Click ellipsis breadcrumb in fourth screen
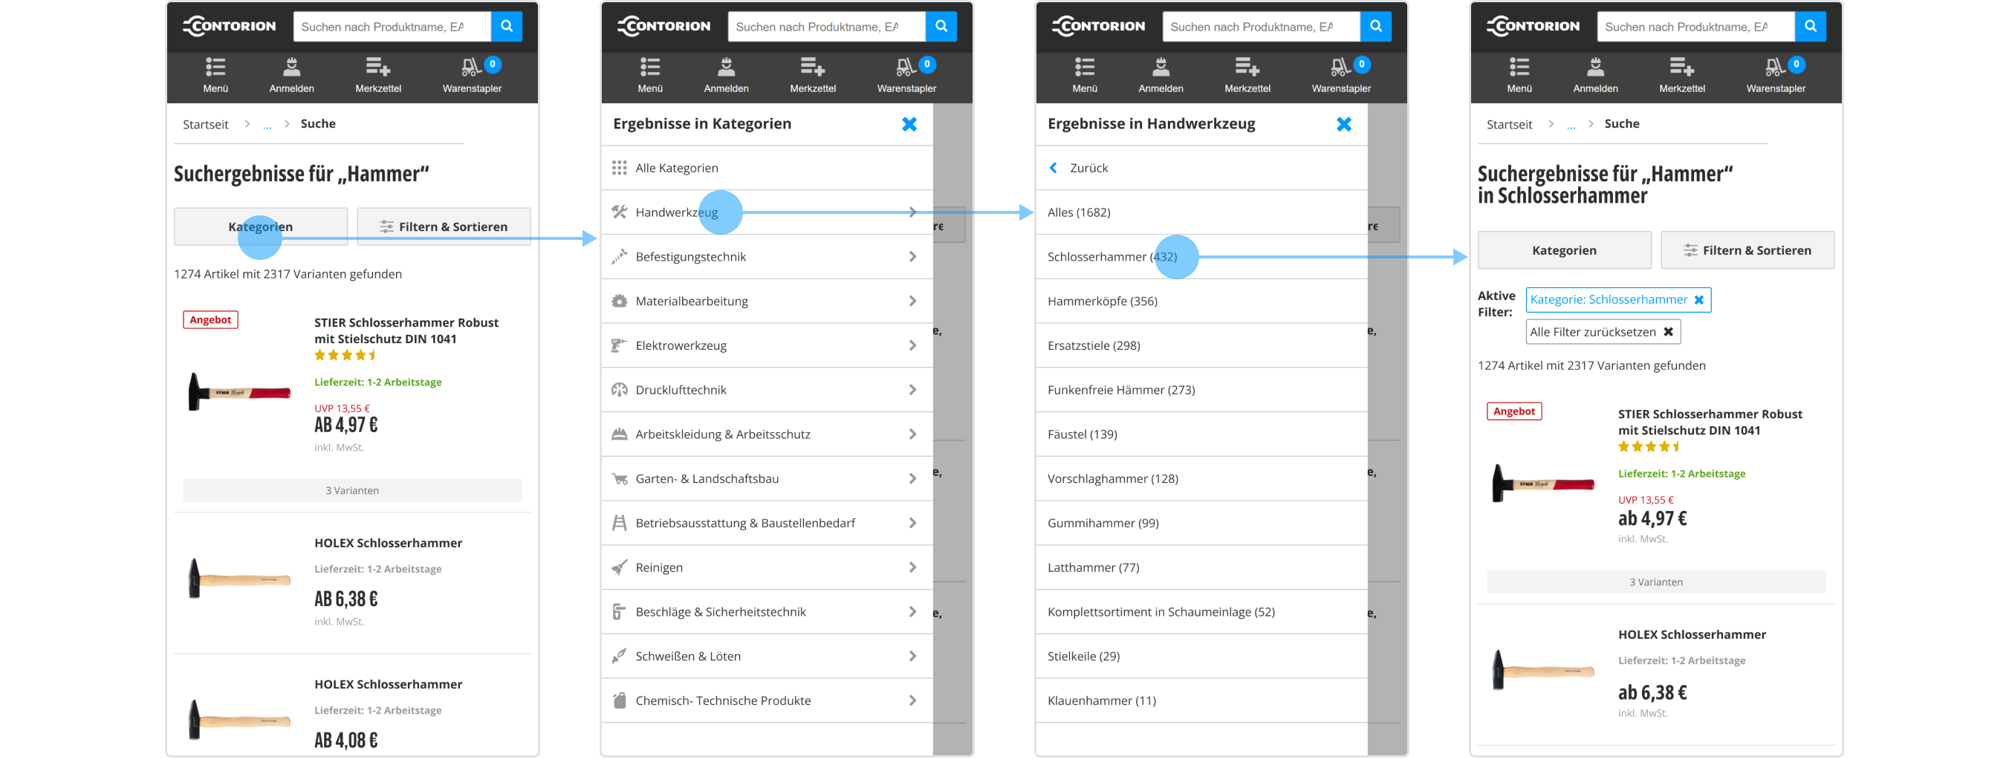 [x=1570, y=125]
